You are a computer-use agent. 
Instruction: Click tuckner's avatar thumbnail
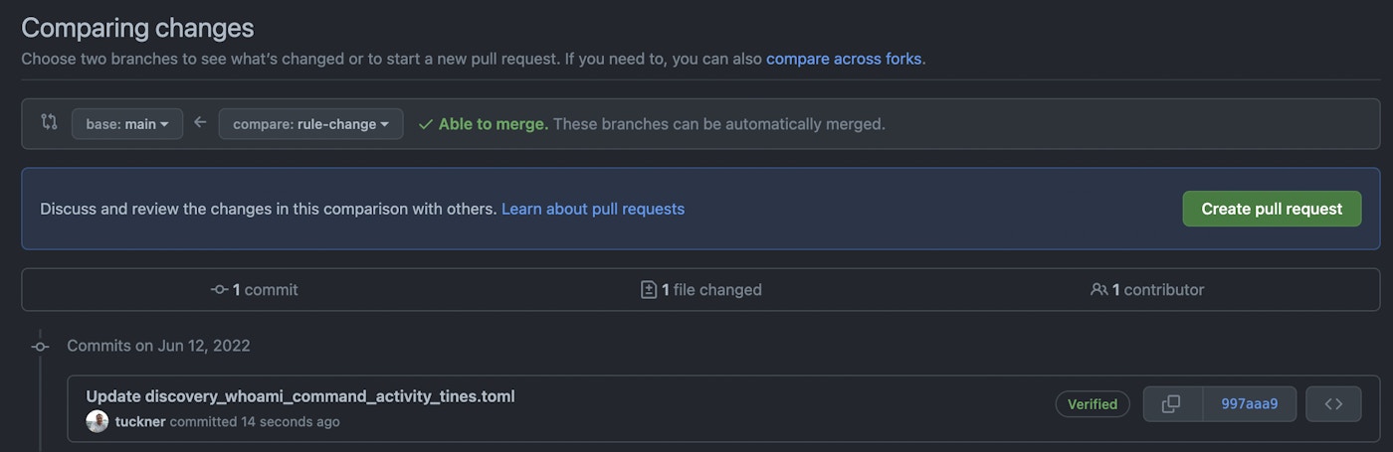(x=98, y=421)
